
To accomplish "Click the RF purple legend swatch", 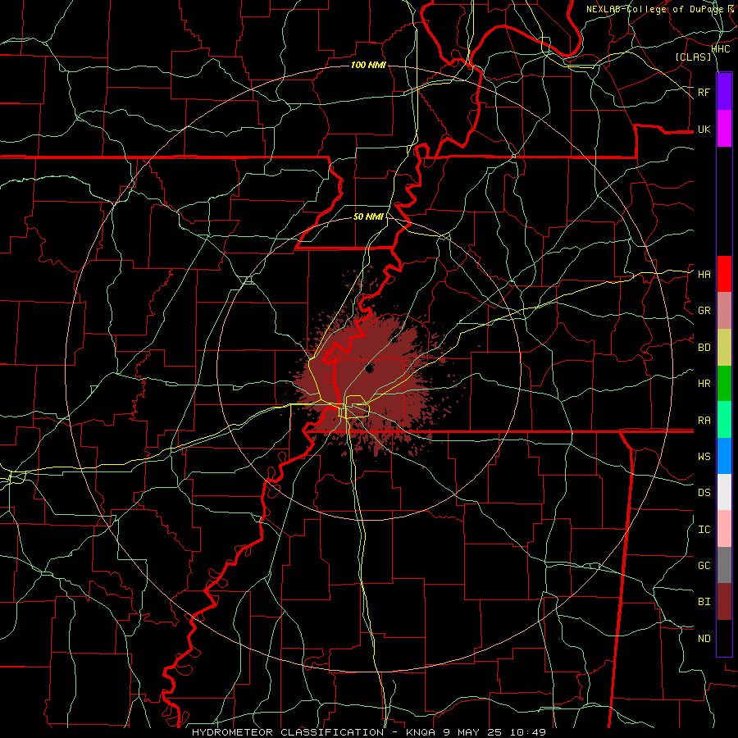I will coord(724,92).
